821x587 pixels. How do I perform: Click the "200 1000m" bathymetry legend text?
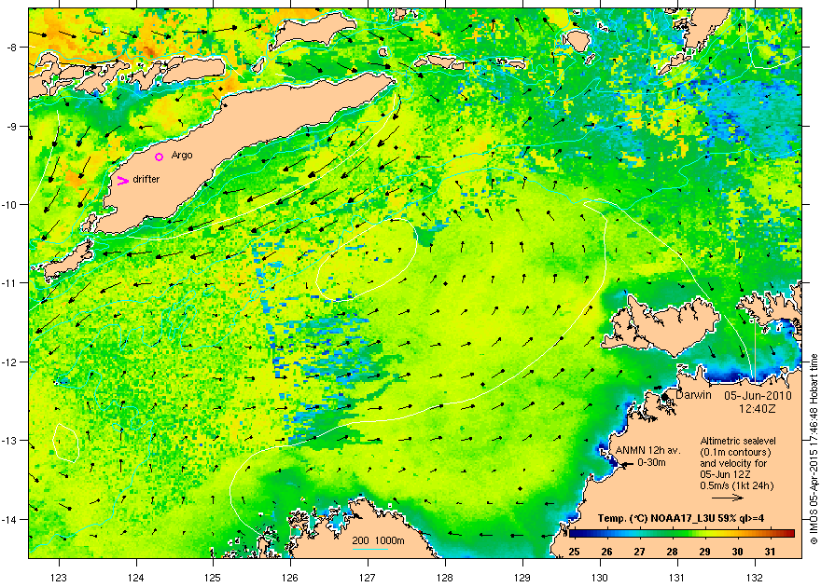(378, 541)
